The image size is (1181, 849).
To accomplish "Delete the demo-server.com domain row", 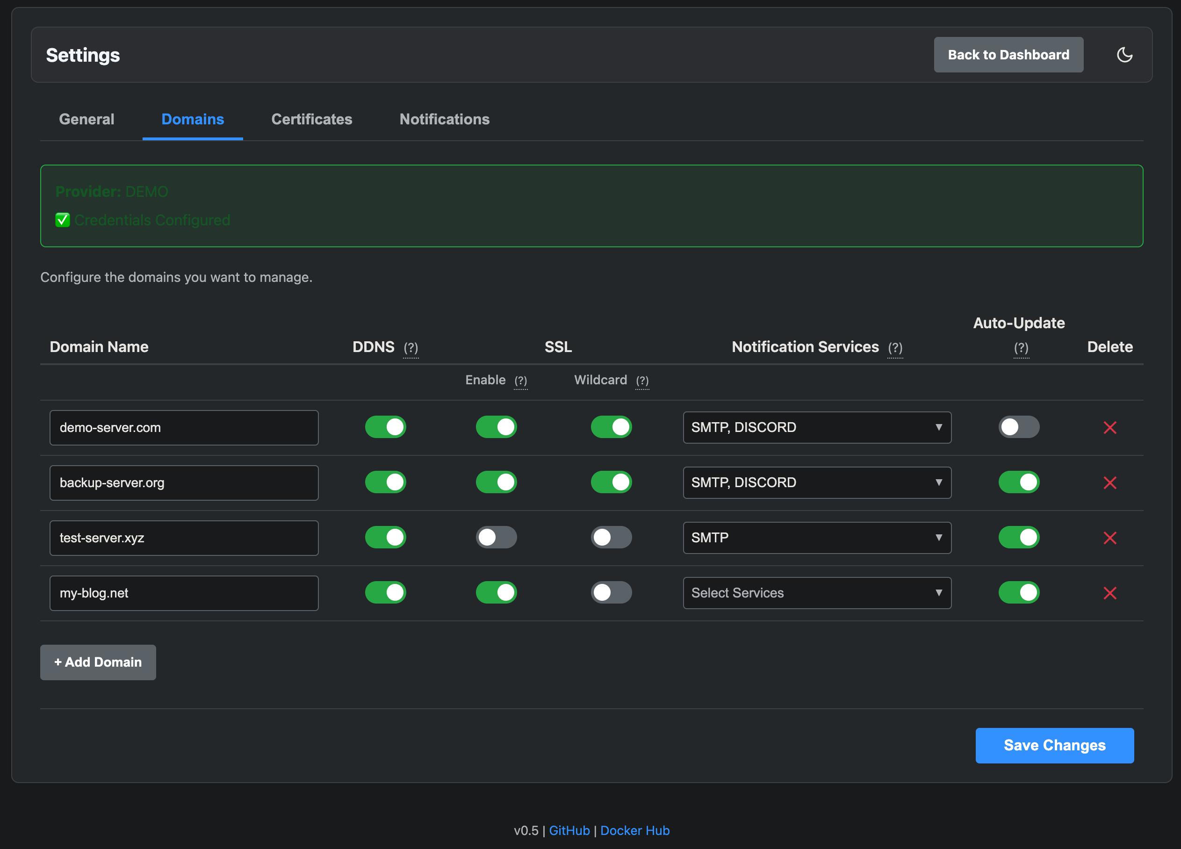I will click(1109, 427).
